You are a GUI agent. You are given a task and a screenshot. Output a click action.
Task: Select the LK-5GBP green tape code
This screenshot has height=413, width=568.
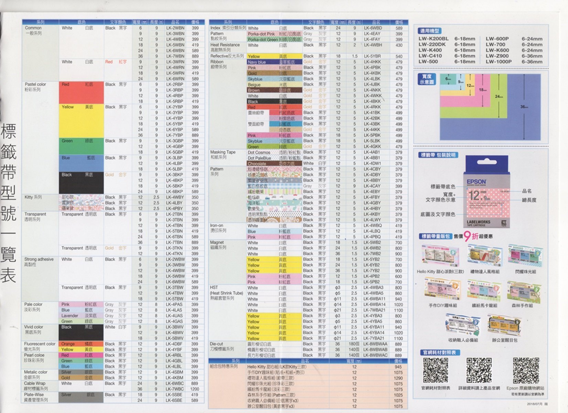pos(175,152)
